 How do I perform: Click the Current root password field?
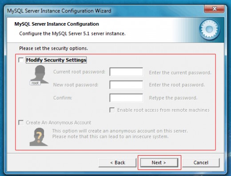(x=126, y=72)
